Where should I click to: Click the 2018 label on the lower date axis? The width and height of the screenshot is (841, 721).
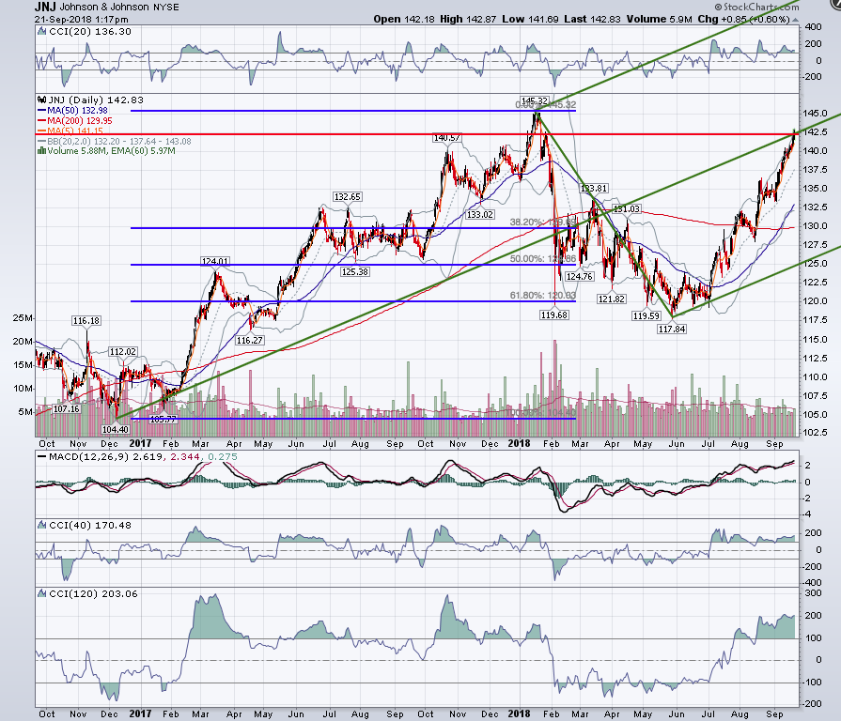coord(520,714)
